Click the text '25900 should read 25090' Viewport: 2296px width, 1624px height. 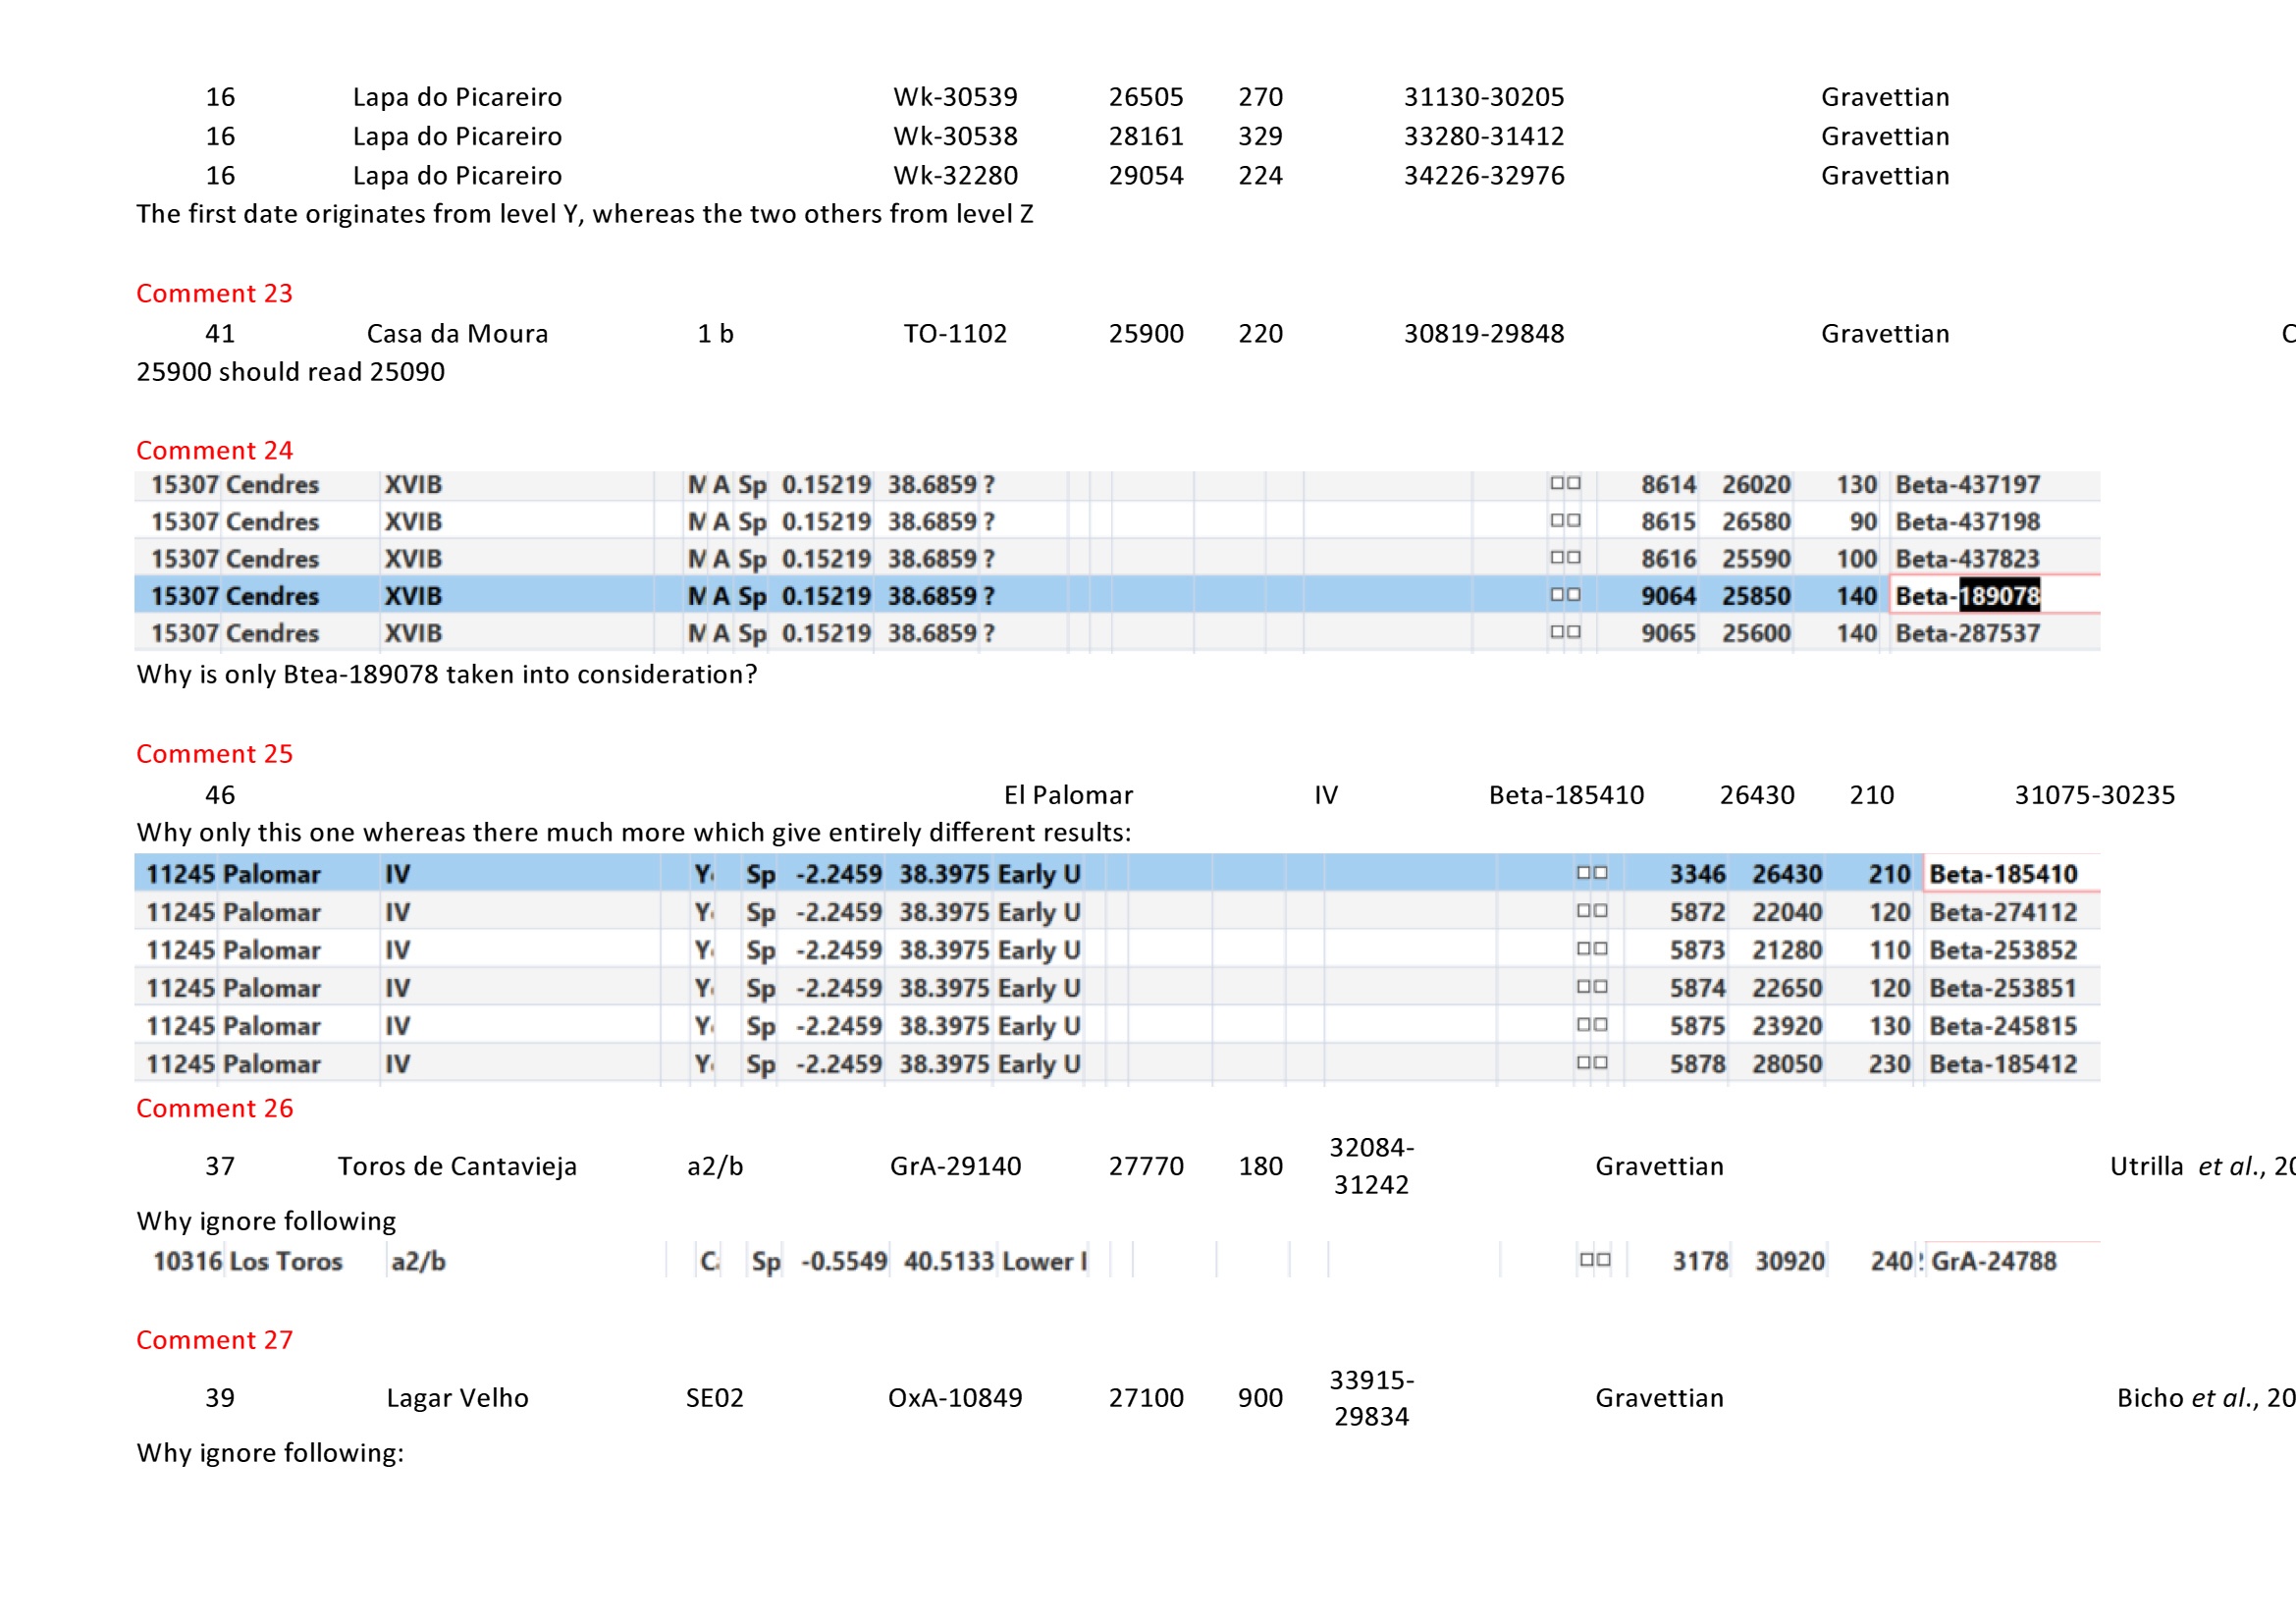[290, 372]
